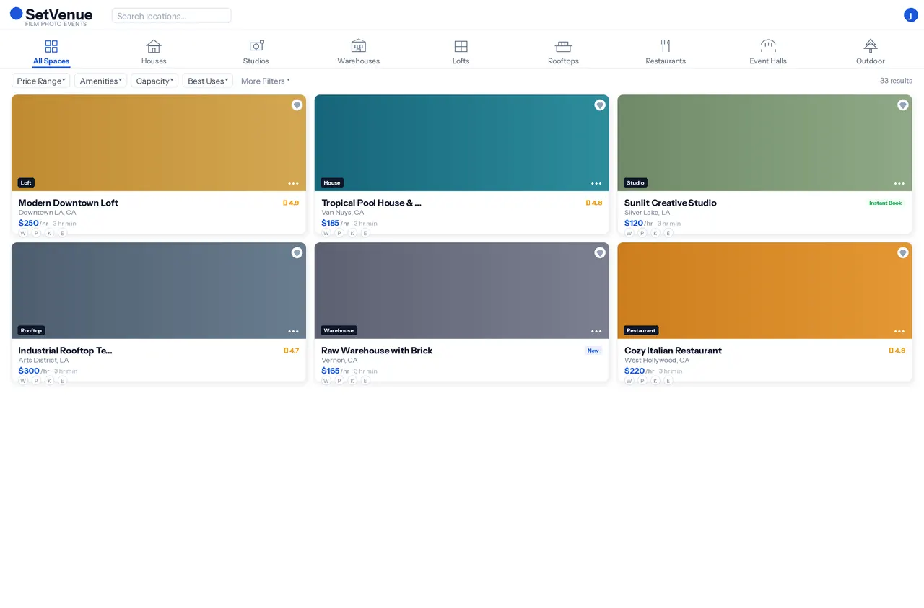Open the Studios camera icon category
The height and width of the screenshot is (608, 924).
(256, 47)
